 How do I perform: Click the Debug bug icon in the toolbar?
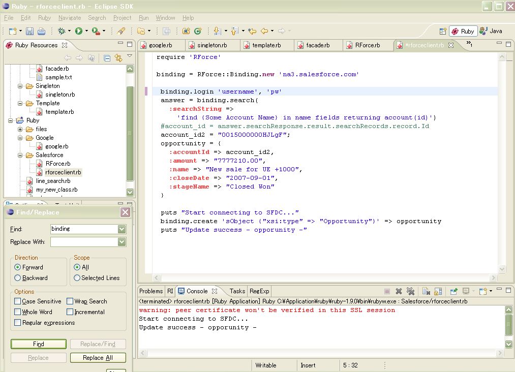[62, 31]
